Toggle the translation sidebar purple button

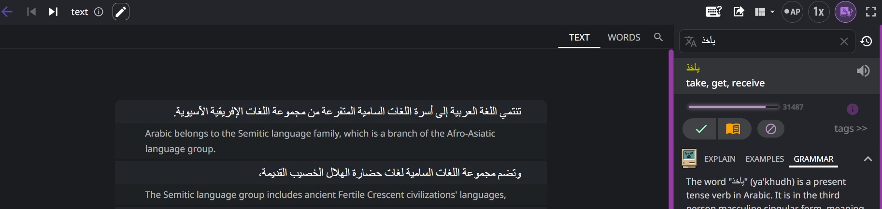coord(845,12)
